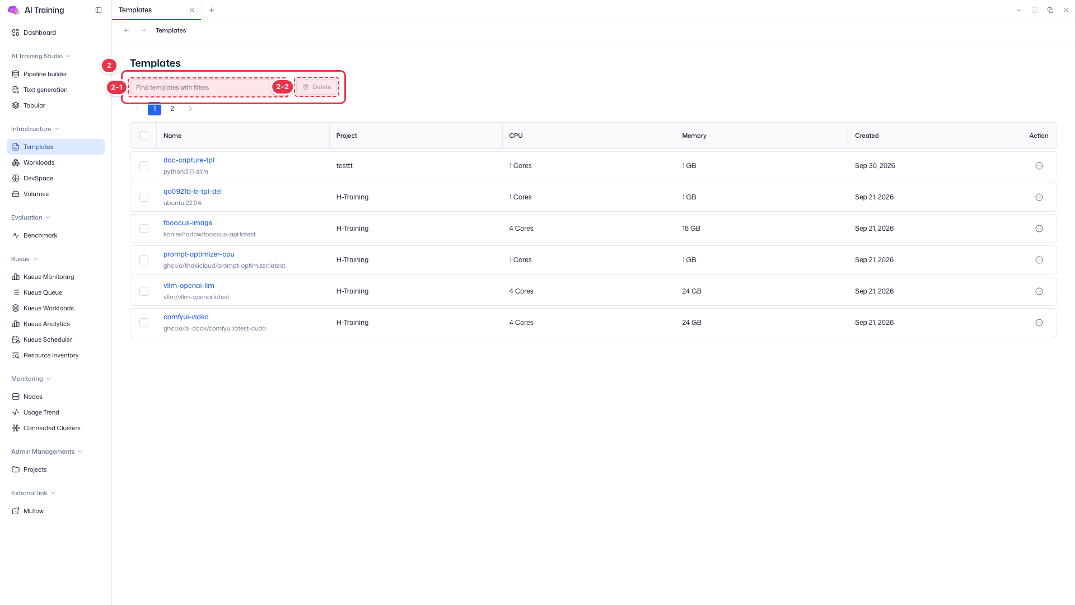Check the fooocus-image row checkbox
This screenshot has width=1075, height=605.
click(x=144, y=229)
